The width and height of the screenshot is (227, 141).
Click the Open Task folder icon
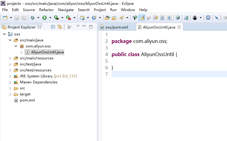tap(114, 18)
